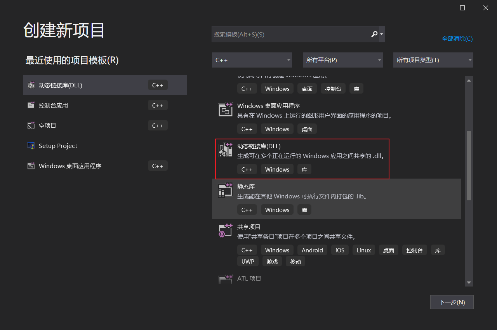Open the 所有平台 platform dropdown

click(x=342, y=60)
